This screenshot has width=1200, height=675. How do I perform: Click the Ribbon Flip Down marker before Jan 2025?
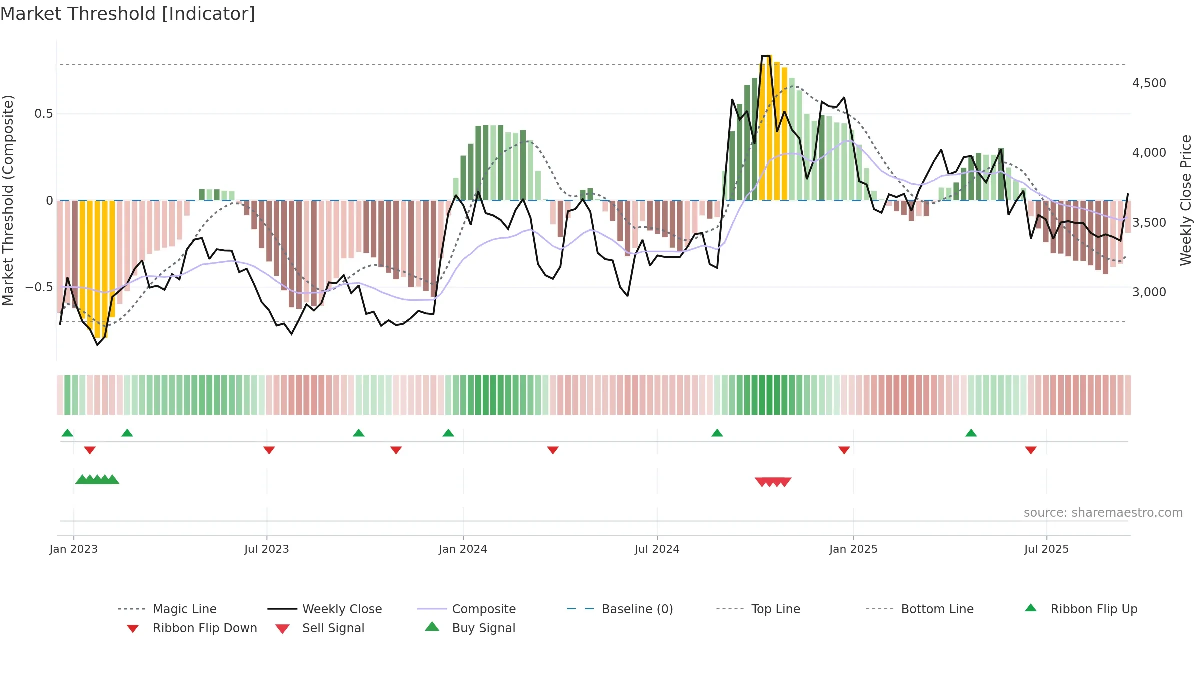[844, 450]
